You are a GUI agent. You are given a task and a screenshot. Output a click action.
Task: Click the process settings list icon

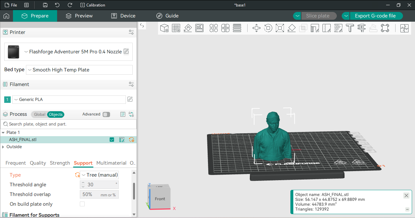coord(123,114)
